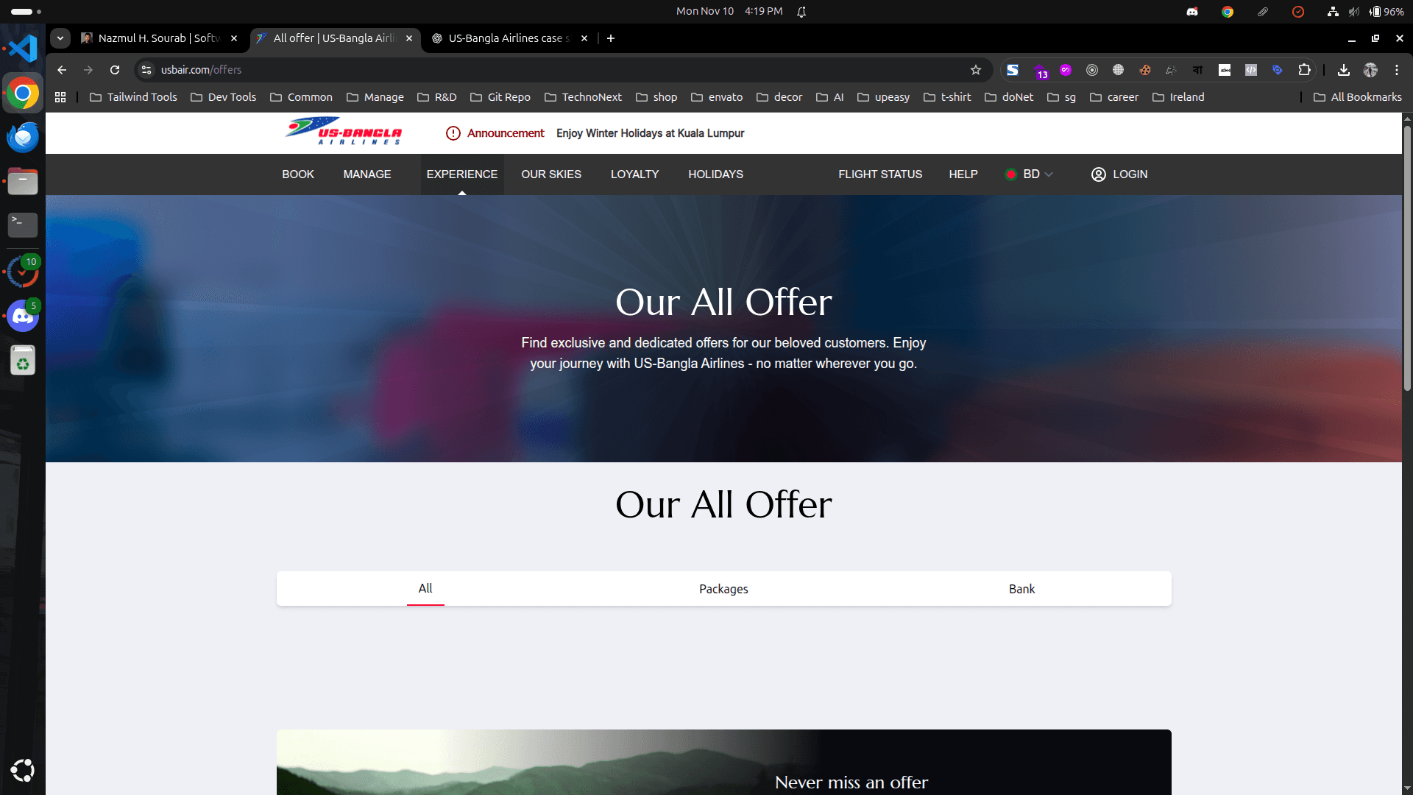Open Downloads from the toolbar icon

(1344, 70)
